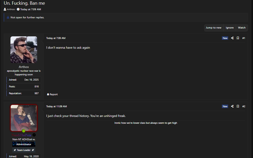Click the Administrator badge

click(x=24, y=144)
